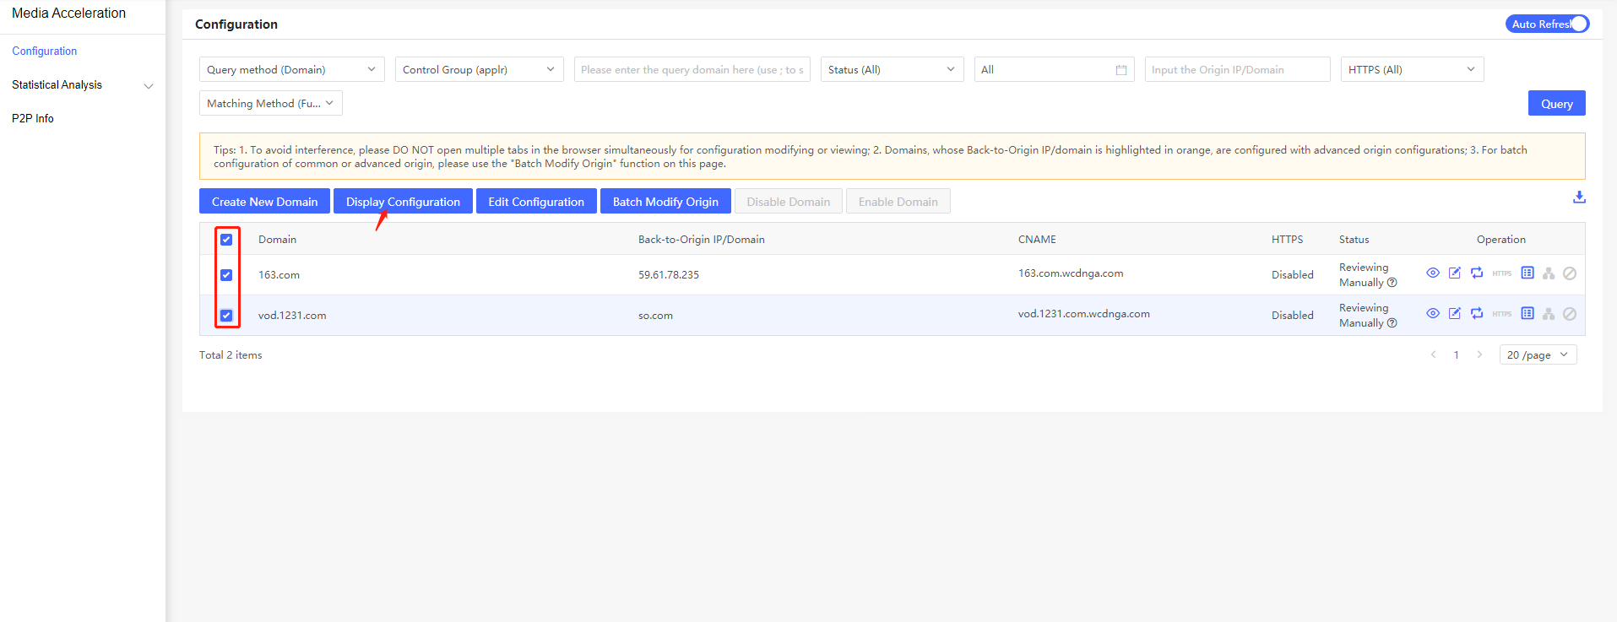Open the HTTPS (All) dropdown
The height and width of the screenshot is (622, 1617).
pos(1413,69)
